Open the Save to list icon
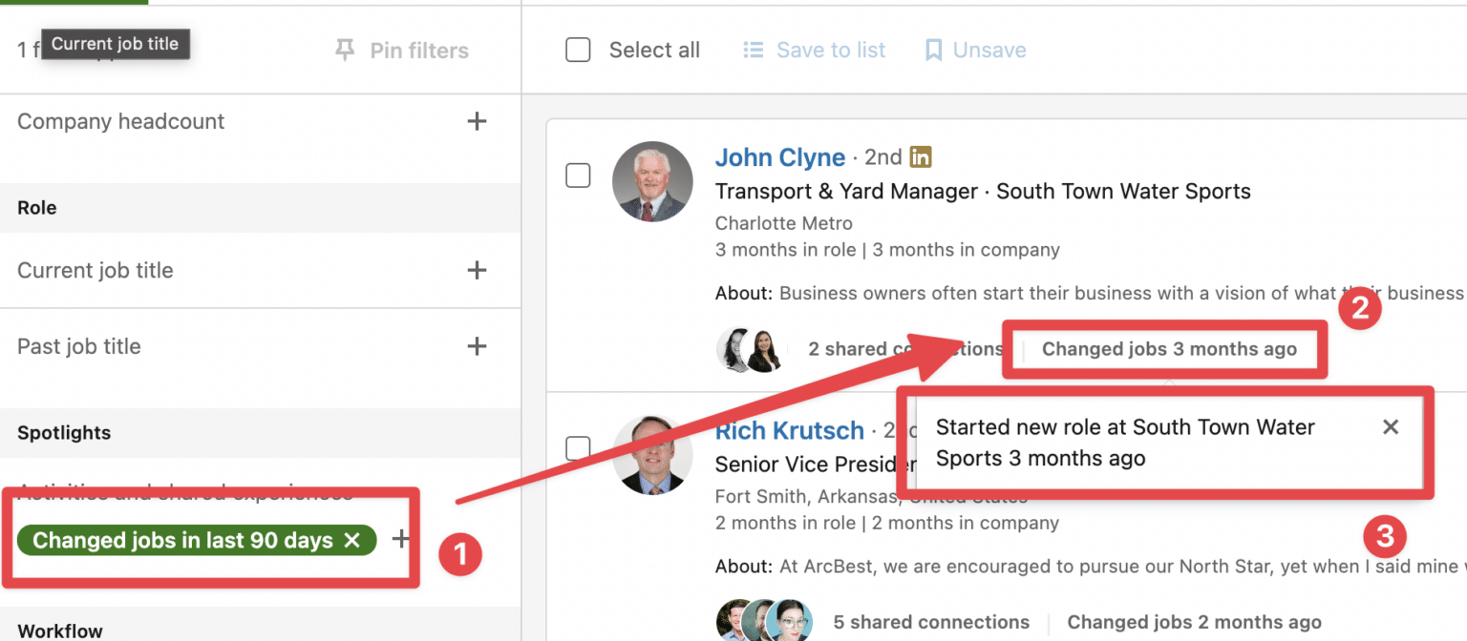 point(753,49)
